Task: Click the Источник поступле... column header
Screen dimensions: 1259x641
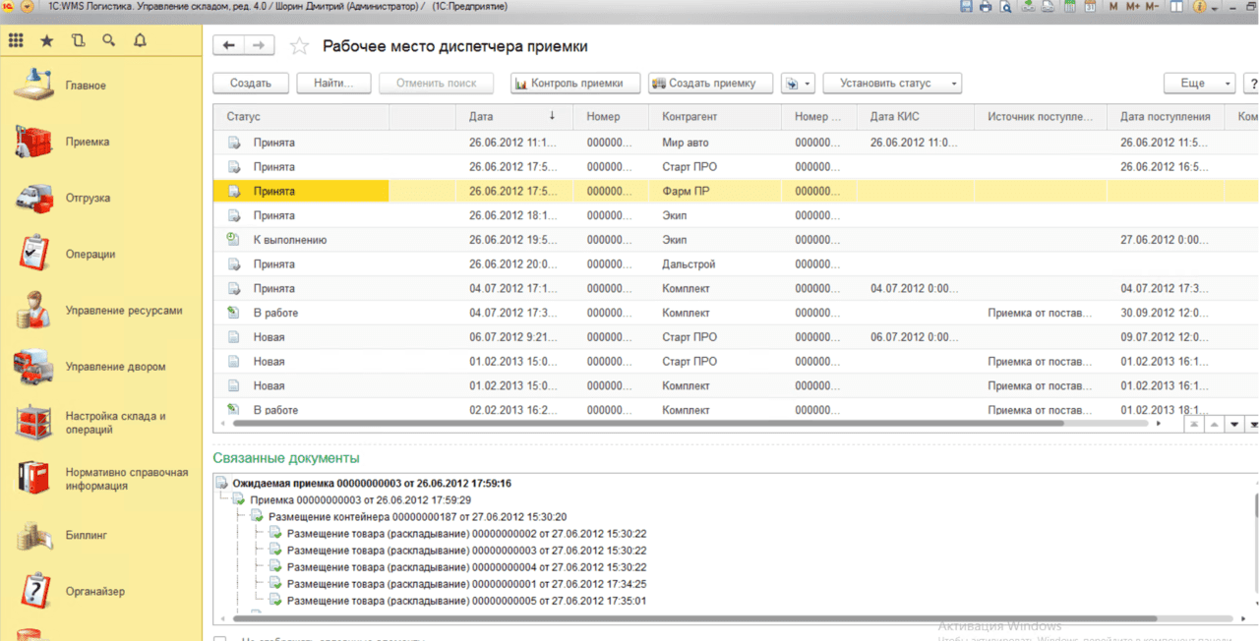Action: tap(1041, 116)
